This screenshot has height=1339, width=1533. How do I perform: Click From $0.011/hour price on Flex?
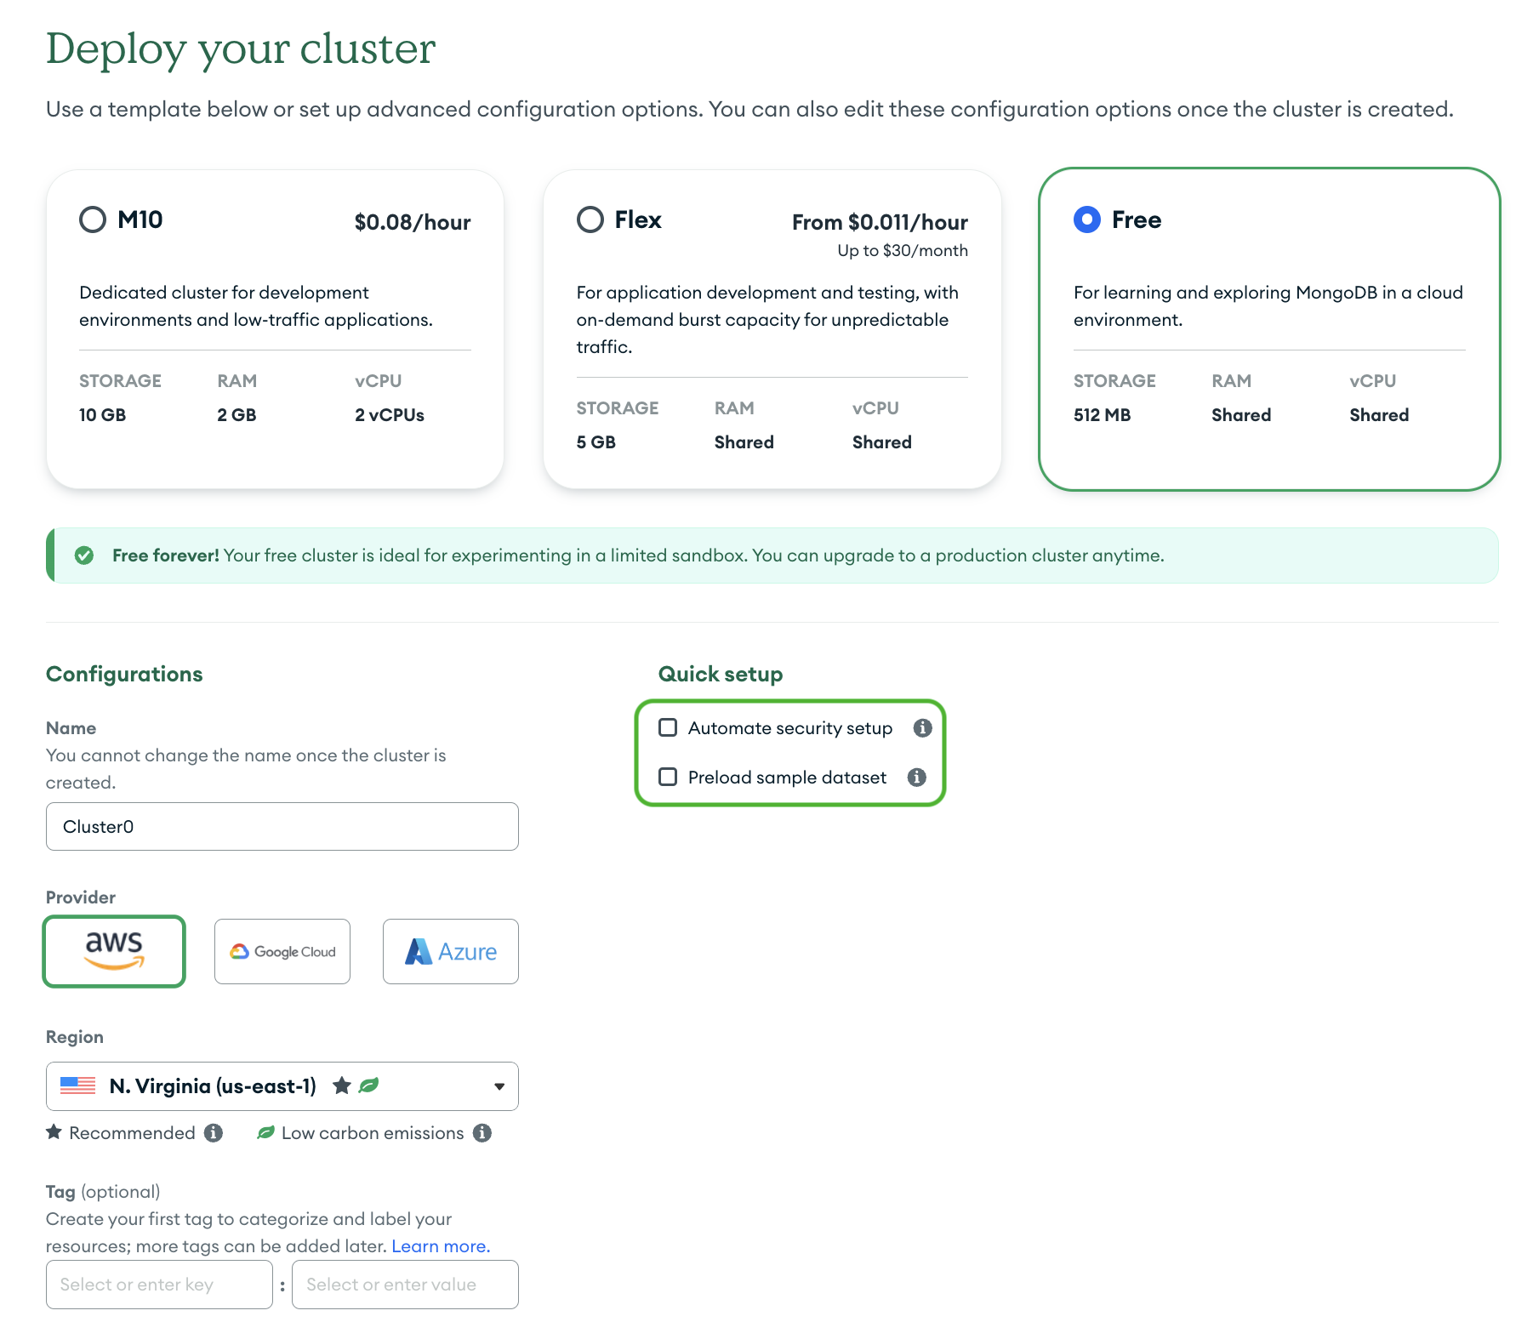880,222
